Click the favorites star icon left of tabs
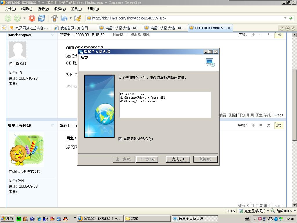Screen dimensions: 297x223 tap(4, 28)
